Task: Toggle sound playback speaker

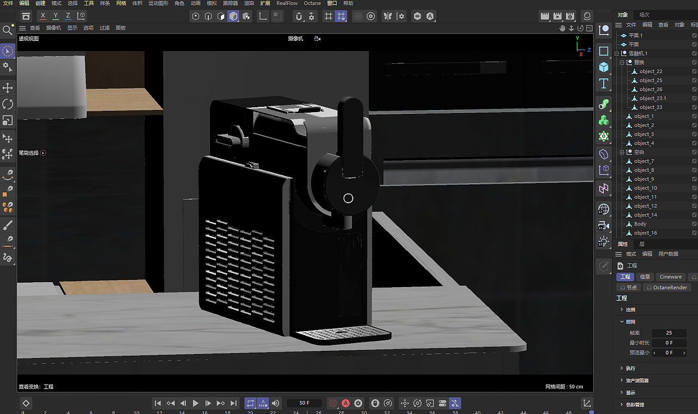Action: tap(275, 403)
